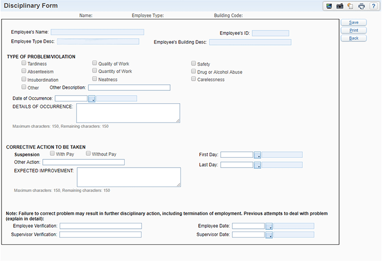
Task: Open the First Day calendar picker
Action: point(257,155)
